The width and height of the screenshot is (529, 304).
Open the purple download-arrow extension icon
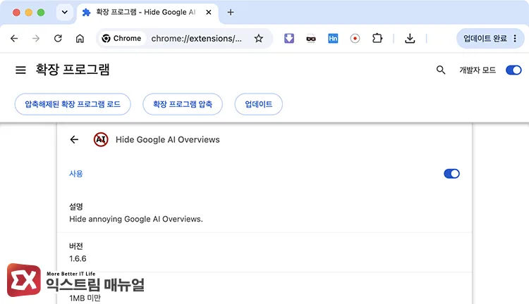tap(289, 39)
